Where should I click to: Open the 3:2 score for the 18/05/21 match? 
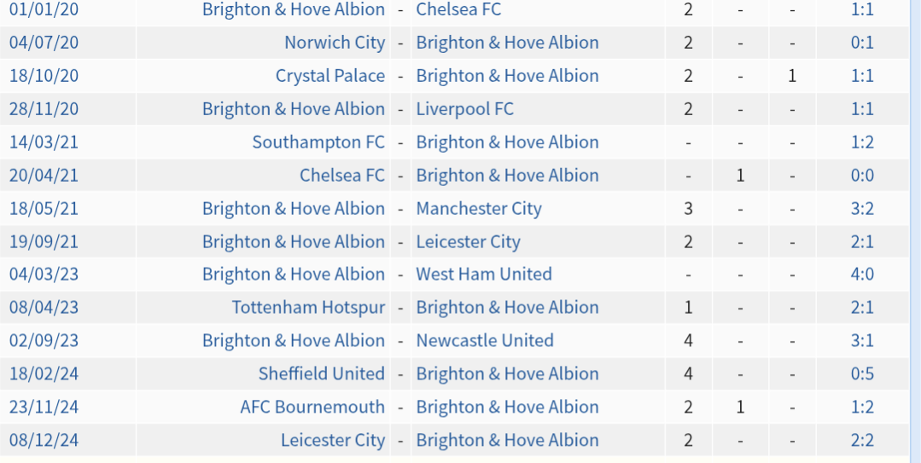coord(861,208)
